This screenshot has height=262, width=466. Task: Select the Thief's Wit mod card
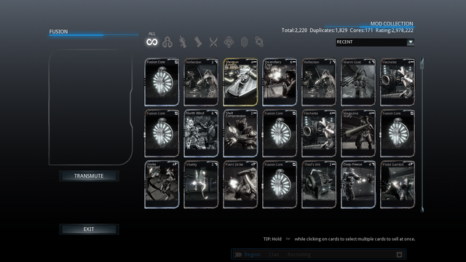point(319,184)
